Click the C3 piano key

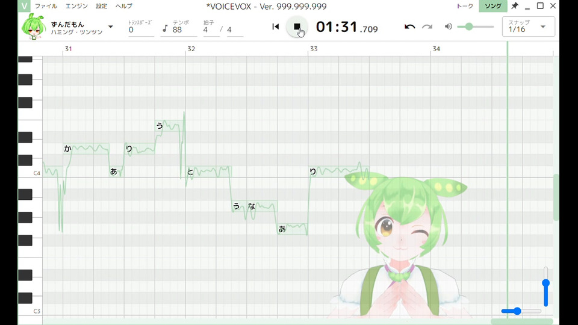pyautogui.click(x=30, y=311)
